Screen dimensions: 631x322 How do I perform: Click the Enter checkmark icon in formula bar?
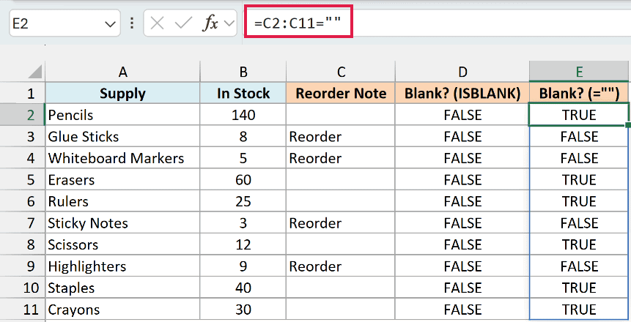coord(183,23)
